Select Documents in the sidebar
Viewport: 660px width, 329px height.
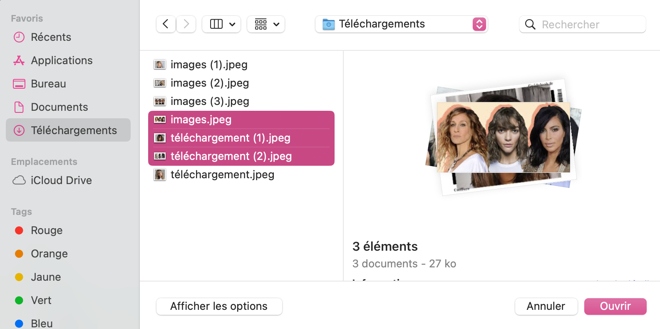(x=59, y=107)
